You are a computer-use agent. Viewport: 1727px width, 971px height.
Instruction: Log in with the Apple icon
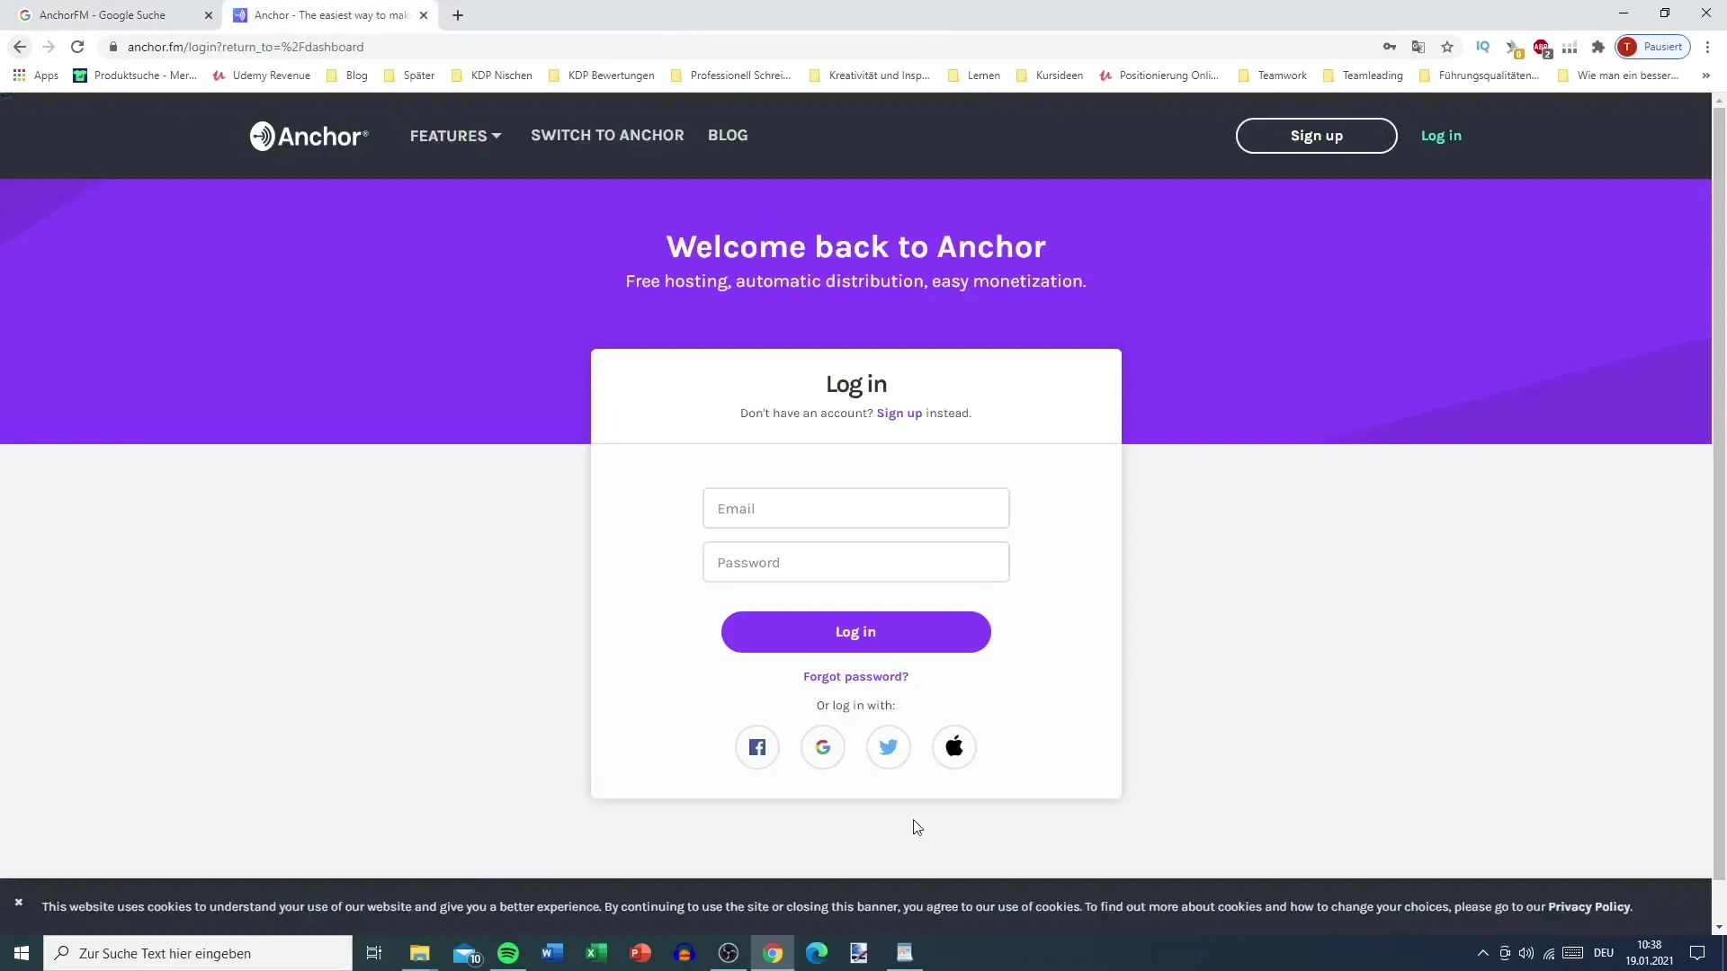tap(954, 747)
